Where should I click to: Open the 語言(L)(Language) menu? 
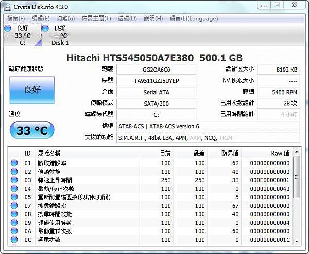(194, 19)
